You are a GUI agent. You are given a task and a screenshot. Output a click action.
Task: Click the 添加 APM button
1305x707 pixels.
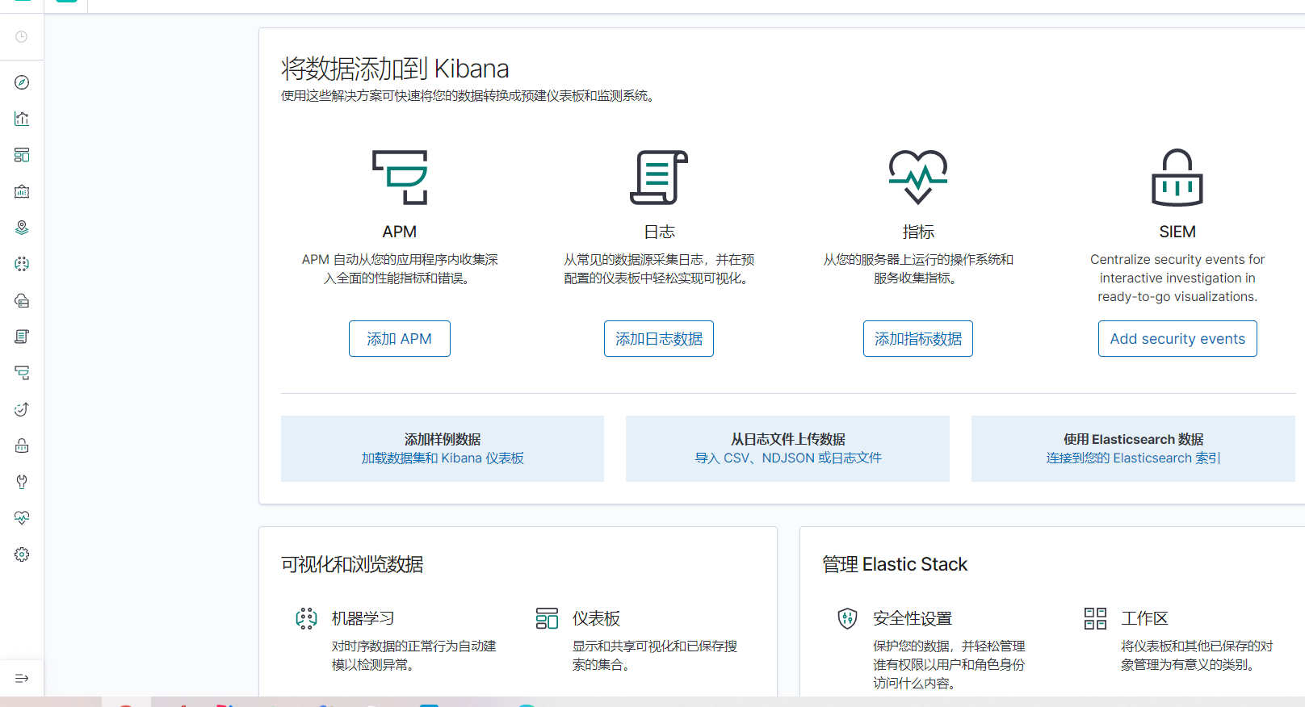coord(399,339)
